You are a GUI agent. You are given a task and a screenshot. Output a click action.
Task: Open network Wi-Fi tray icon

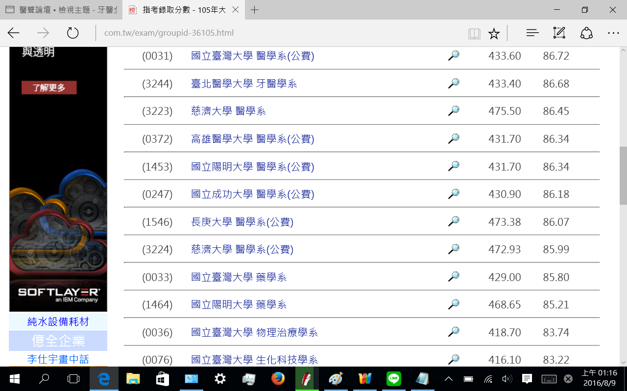pos(488,379)
